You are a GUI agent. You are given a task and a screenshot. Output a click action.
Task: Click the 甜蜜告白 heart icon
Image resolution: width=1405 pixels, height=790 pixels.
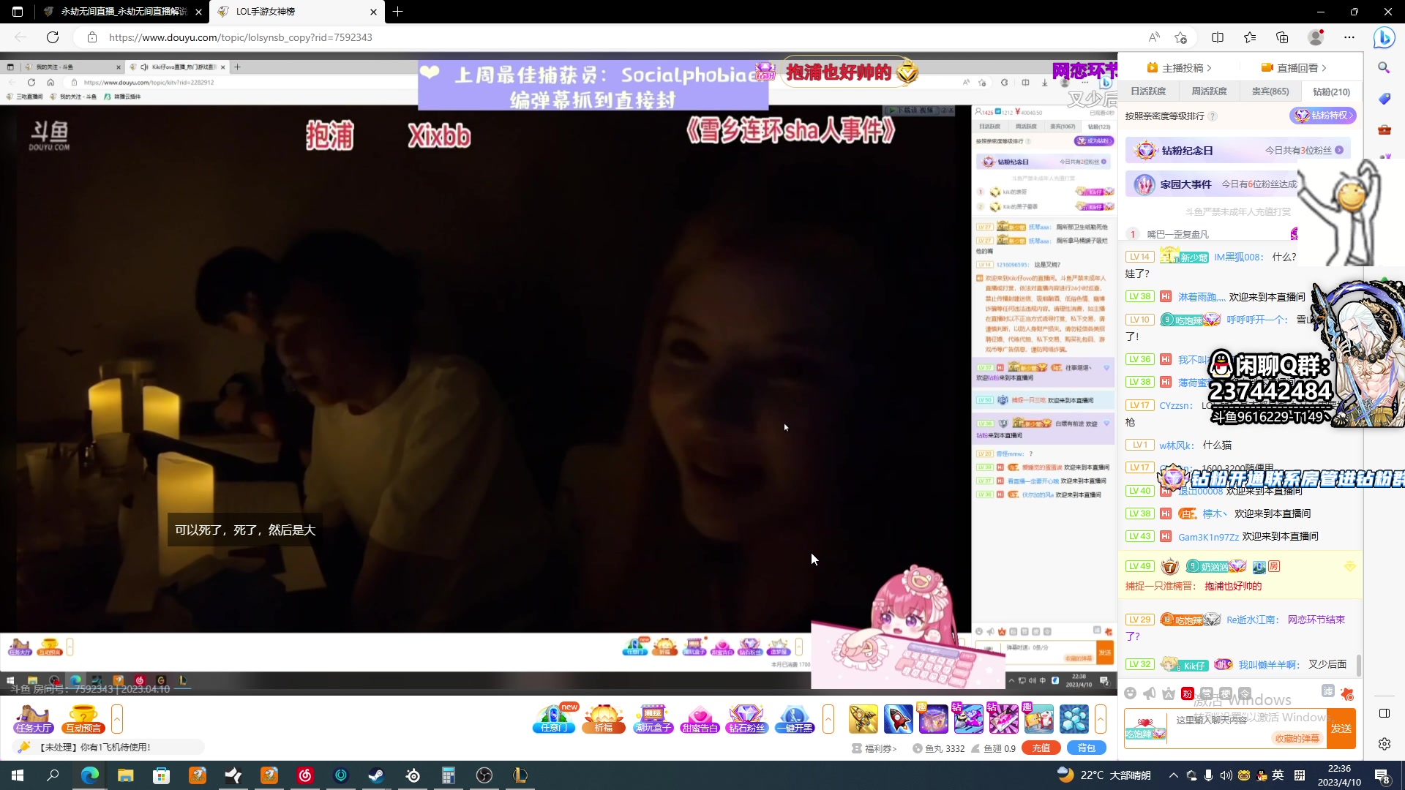coord(700,718)
